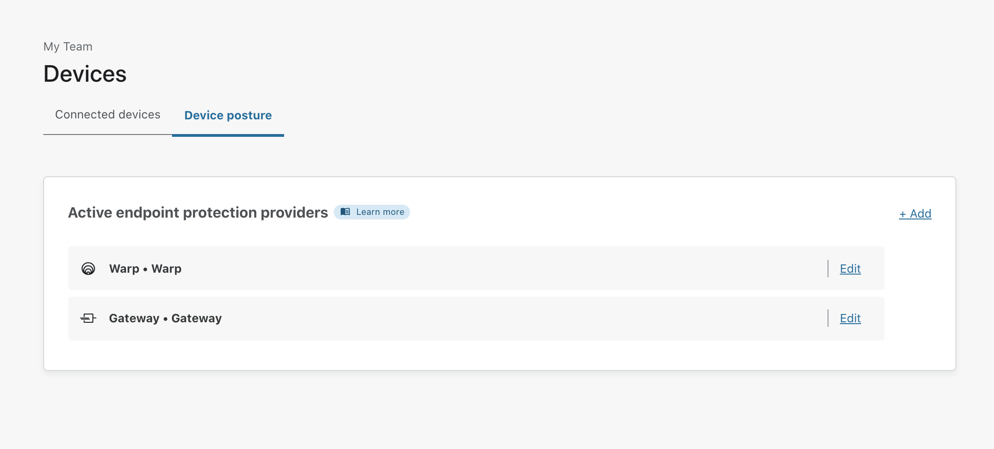
Task: Click the Gateway provider name label
Action: [x=165, y=318]
